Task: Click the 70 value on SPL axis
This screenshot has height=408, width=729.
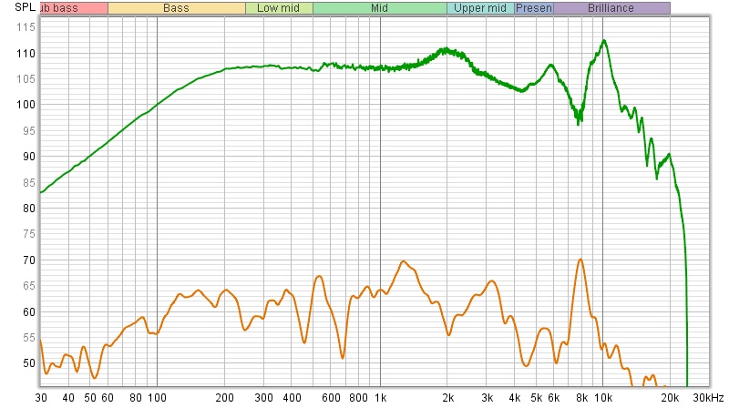Action: click(x=29, y=260)
